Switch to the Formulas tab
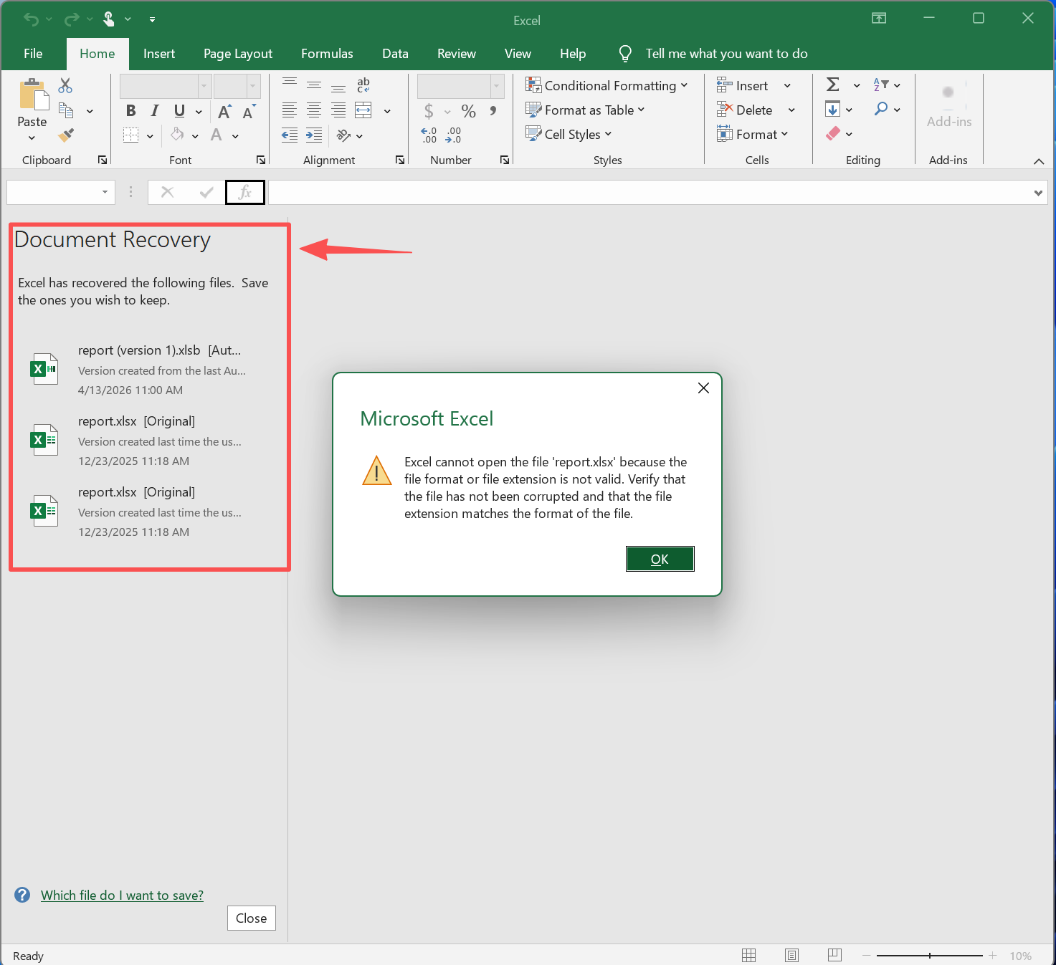The image size is (1056, 965). pyautogui.click(x=327, y=54)
